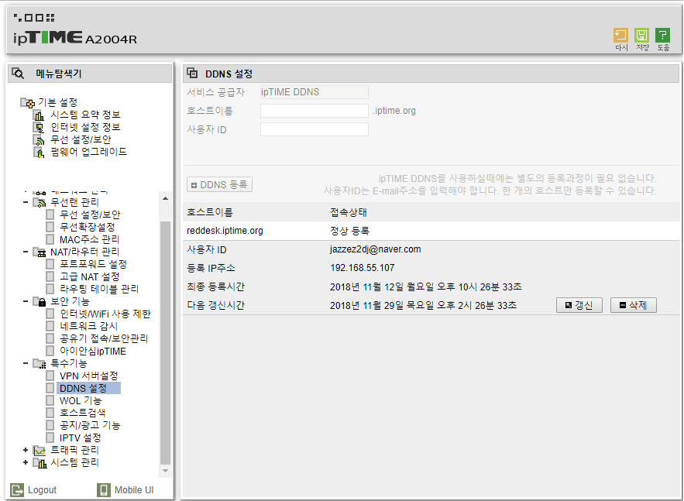Open the IPTV 설정 menu item
This screenshot has width=684, height=501.
[80, 438]
